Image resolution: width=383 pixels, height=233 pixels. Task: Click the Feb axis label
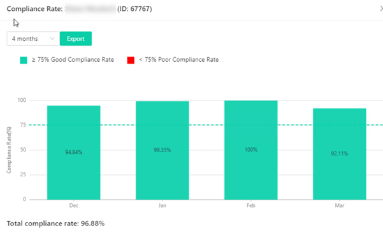point(251,206)
